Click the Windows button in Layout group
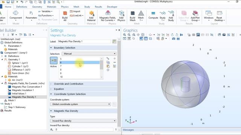The image size is (241, 135). tap(209, 16)
